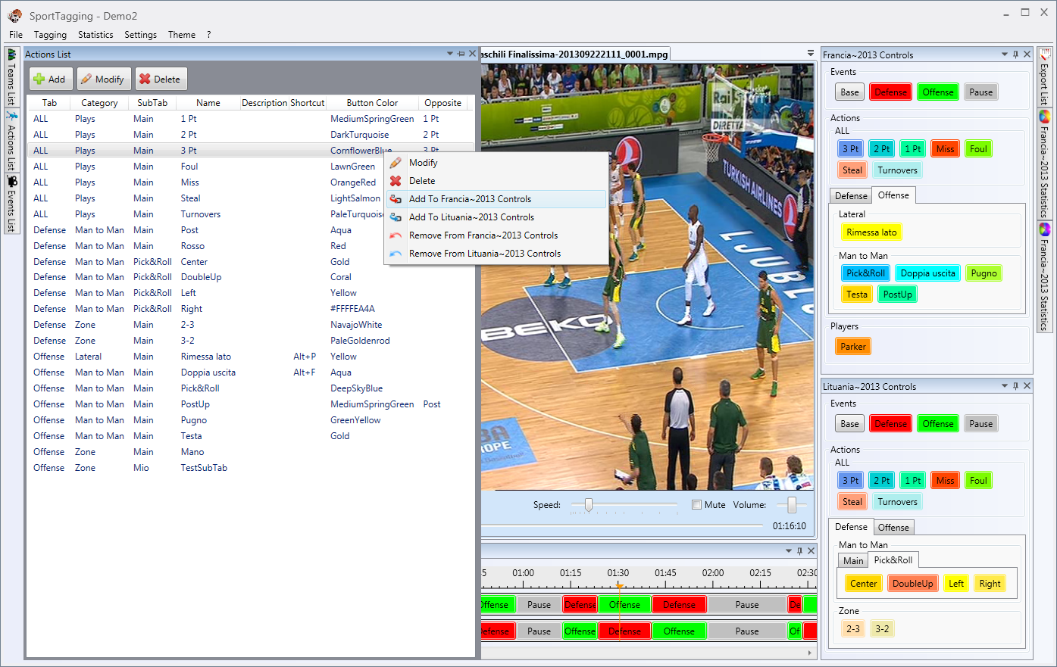Toggle the Mute checkbox

[696, 505]
